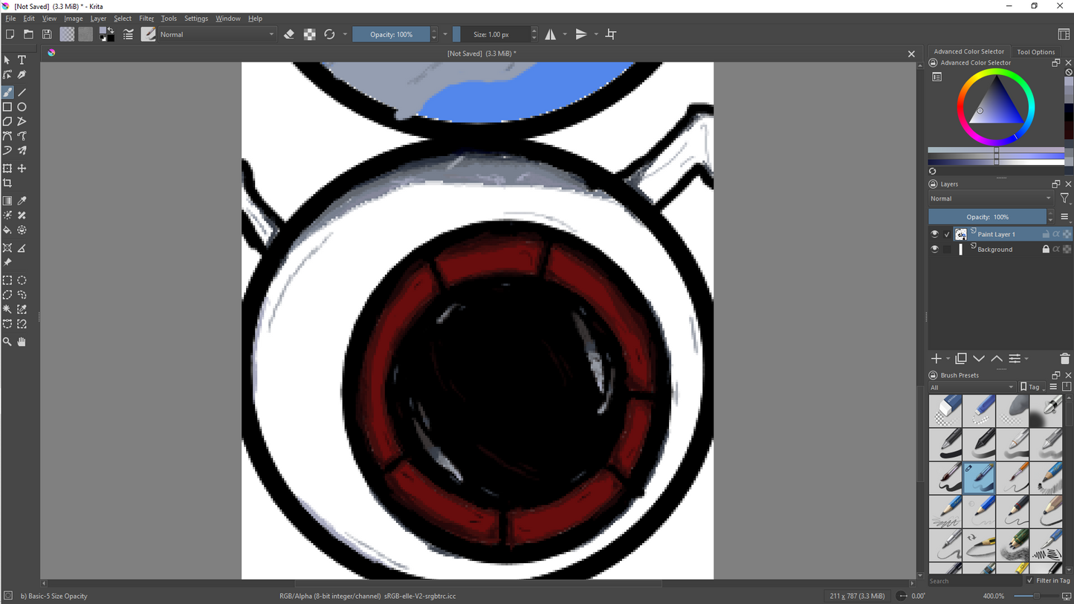The image size is (1074, 604).
Task: Click the Reload Original Preset icon
Action: click(329, 34)
